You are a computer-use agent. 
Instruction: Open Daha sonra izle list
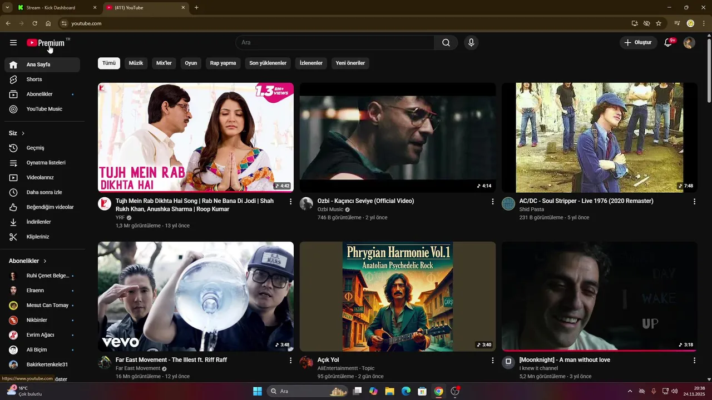42,192
